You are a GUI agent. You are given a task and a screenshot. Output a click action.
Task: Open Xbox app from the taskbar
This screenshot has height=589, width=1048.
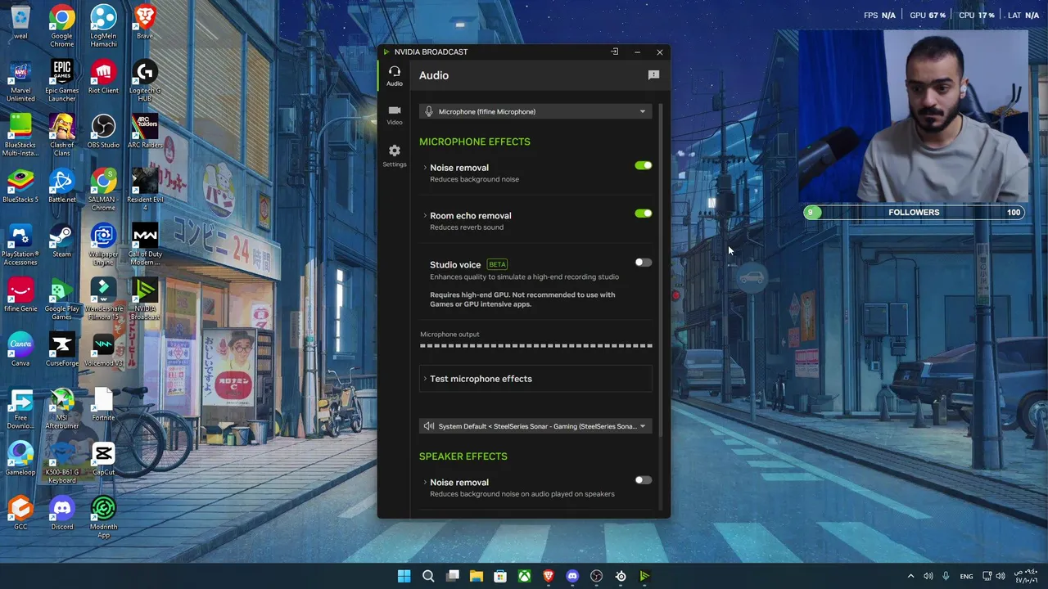pyautogui.click(x=524, y=576)
